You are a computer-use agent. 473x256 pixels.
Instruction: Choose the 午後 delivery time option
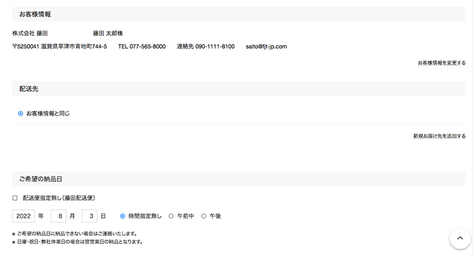203,216
